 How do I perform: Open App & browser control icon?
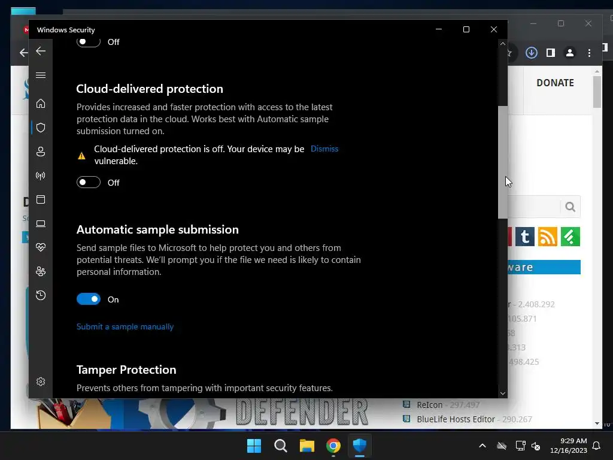(41, 199)
